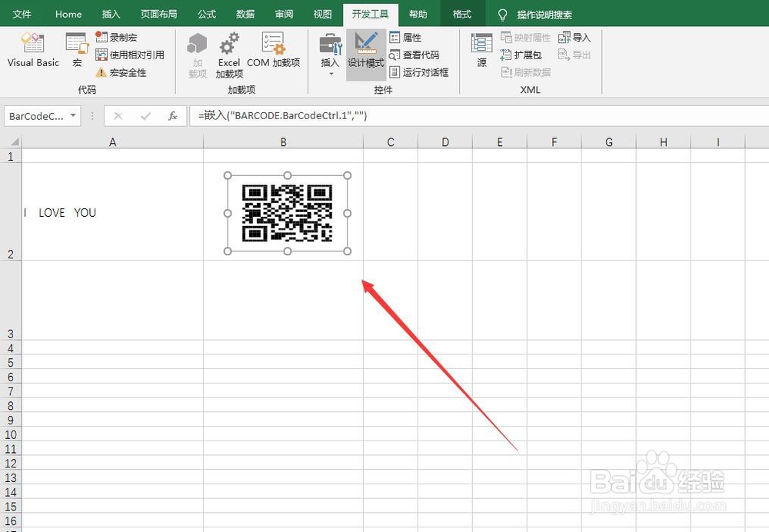Open the 文件 file tab
Screen dimensions: 769x532
click(22, 14)
